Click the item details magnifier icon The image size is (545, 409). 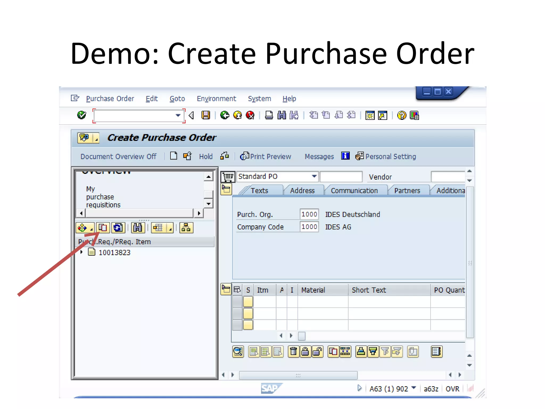(x=238, y=352)
